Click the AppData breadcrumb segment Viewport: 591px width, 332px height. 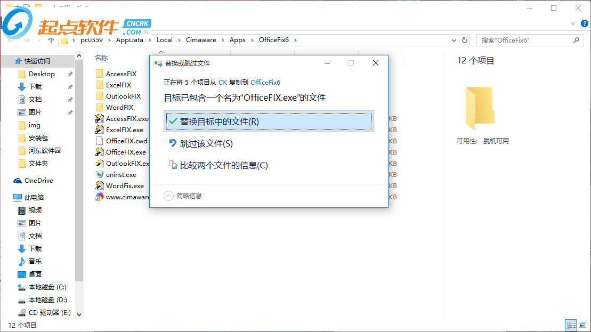129,40
